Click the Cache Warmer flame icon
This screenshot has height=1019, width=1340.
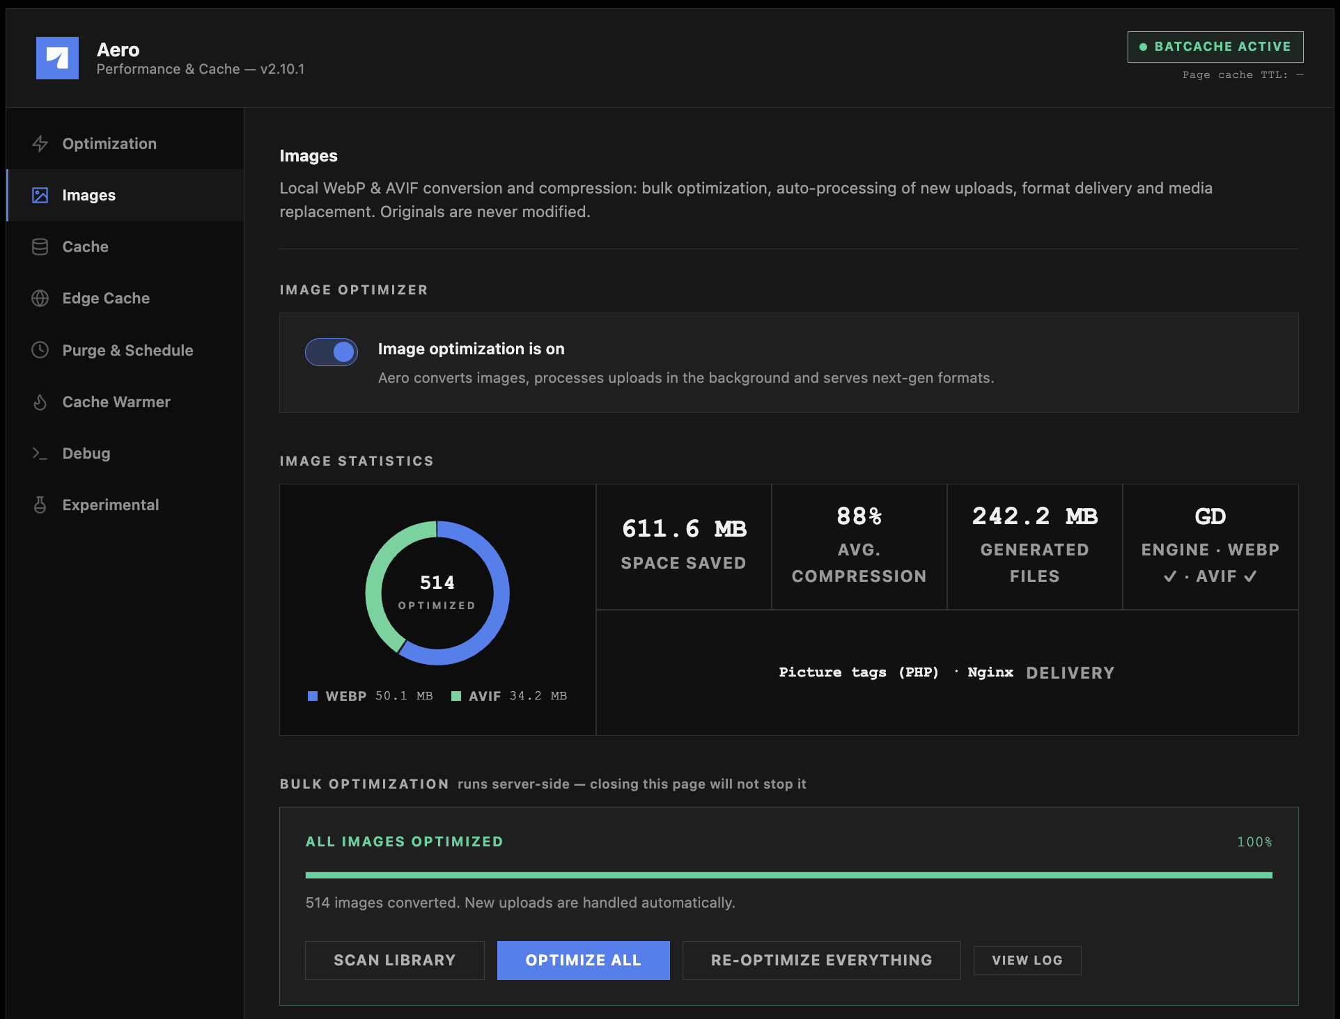tap(40, 402)
